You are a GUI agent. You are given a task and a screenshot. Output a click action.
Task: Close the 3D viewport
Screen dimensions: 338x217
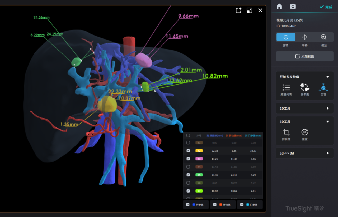(x=260, y=10)
